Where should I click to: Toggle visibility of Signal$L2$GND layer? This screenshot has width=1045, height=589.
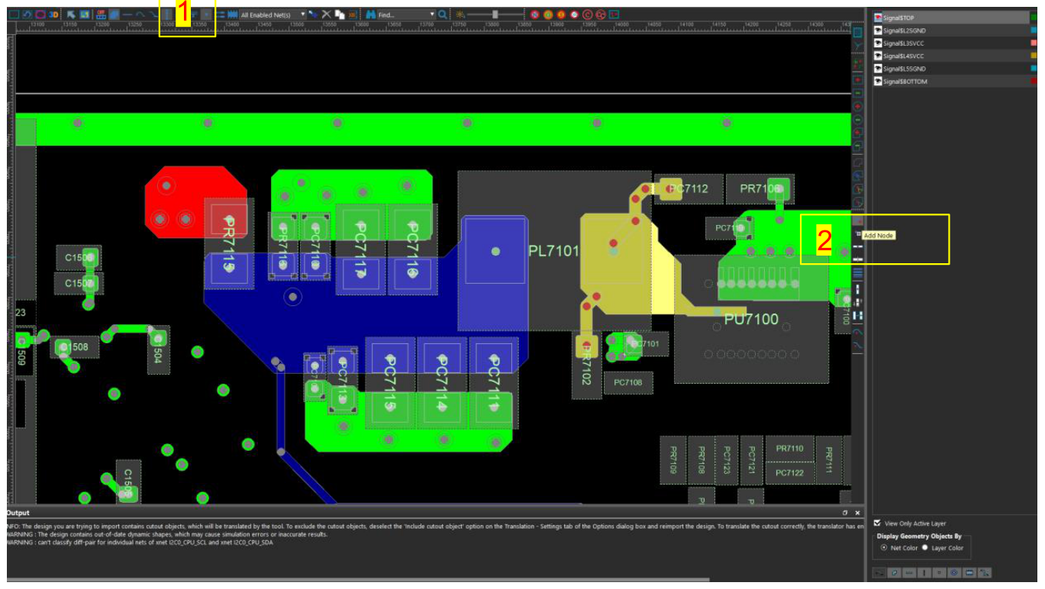click(x=878, y=31)
